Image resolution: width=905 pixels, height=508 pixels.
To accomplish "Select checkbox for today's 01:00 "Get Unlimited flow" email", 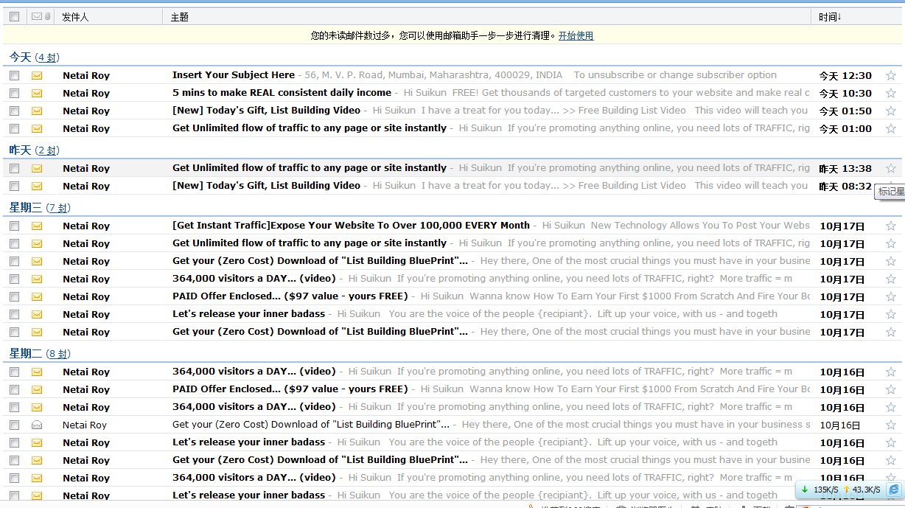I will tap(15, 128).
